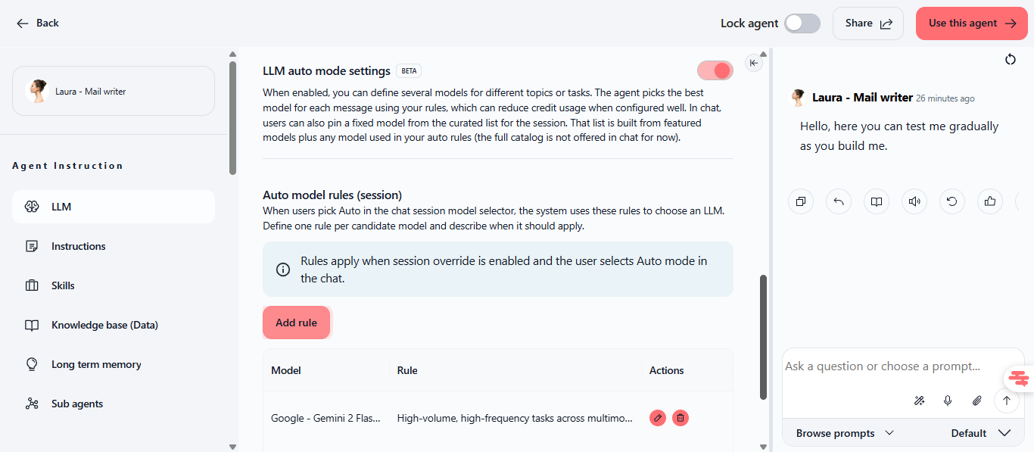Screen dimensions: 1034x452
Task: Click the microphone icon in chat input
Action: coord(948,401)
